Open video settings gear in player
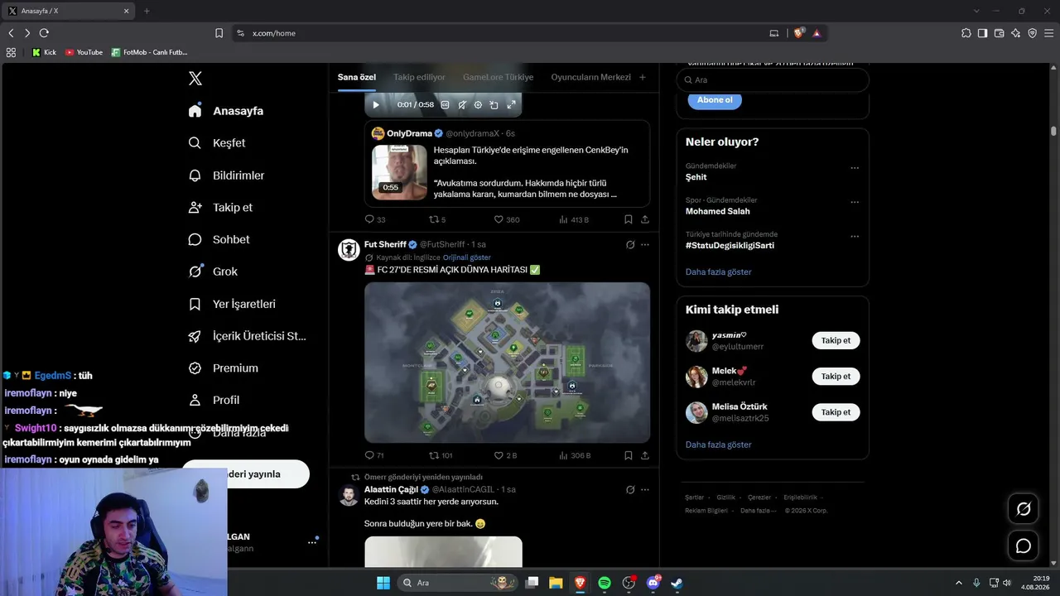1060x596 pixels. click(478, 105)
